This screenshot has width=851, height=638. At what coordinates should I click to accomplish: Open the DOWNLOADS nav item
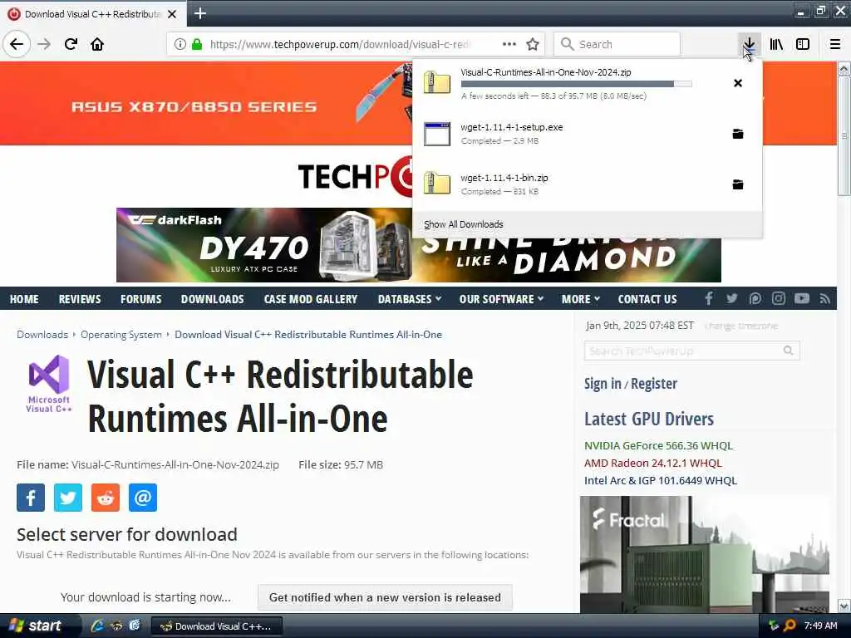(212, 299)
